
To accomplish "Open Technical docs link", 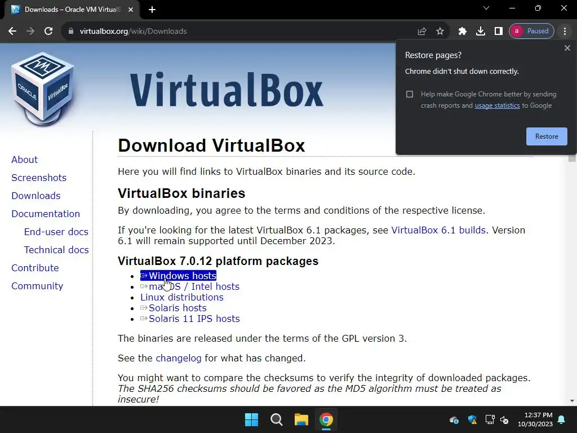I will click(x=56, y=250).
